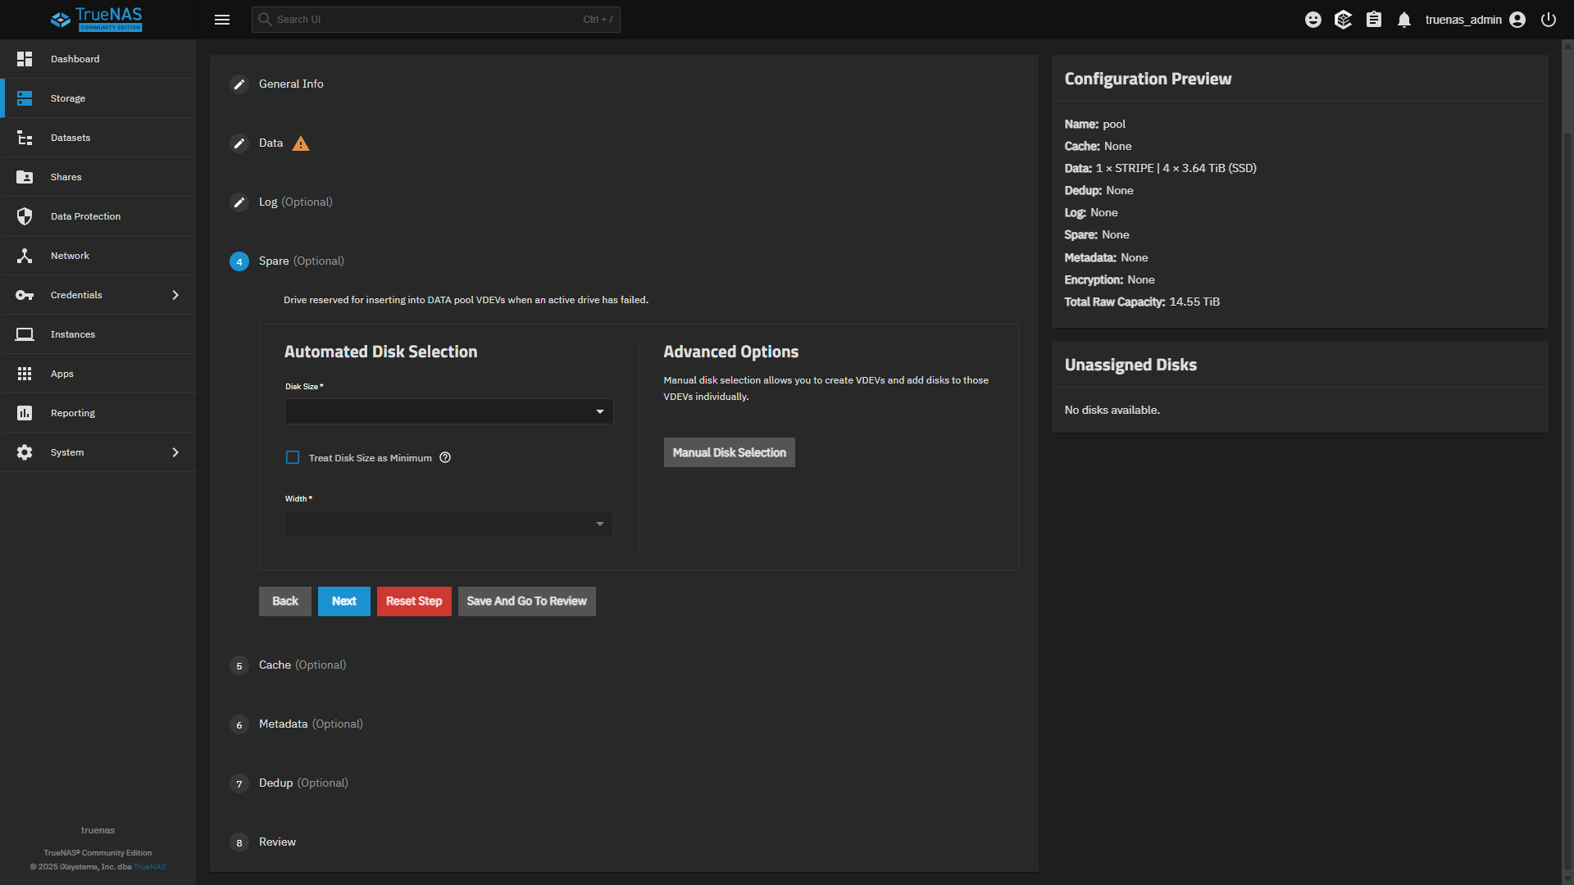Click the Manual Disk Selection button
1574x885 pixels.
[x=729, y=452]
